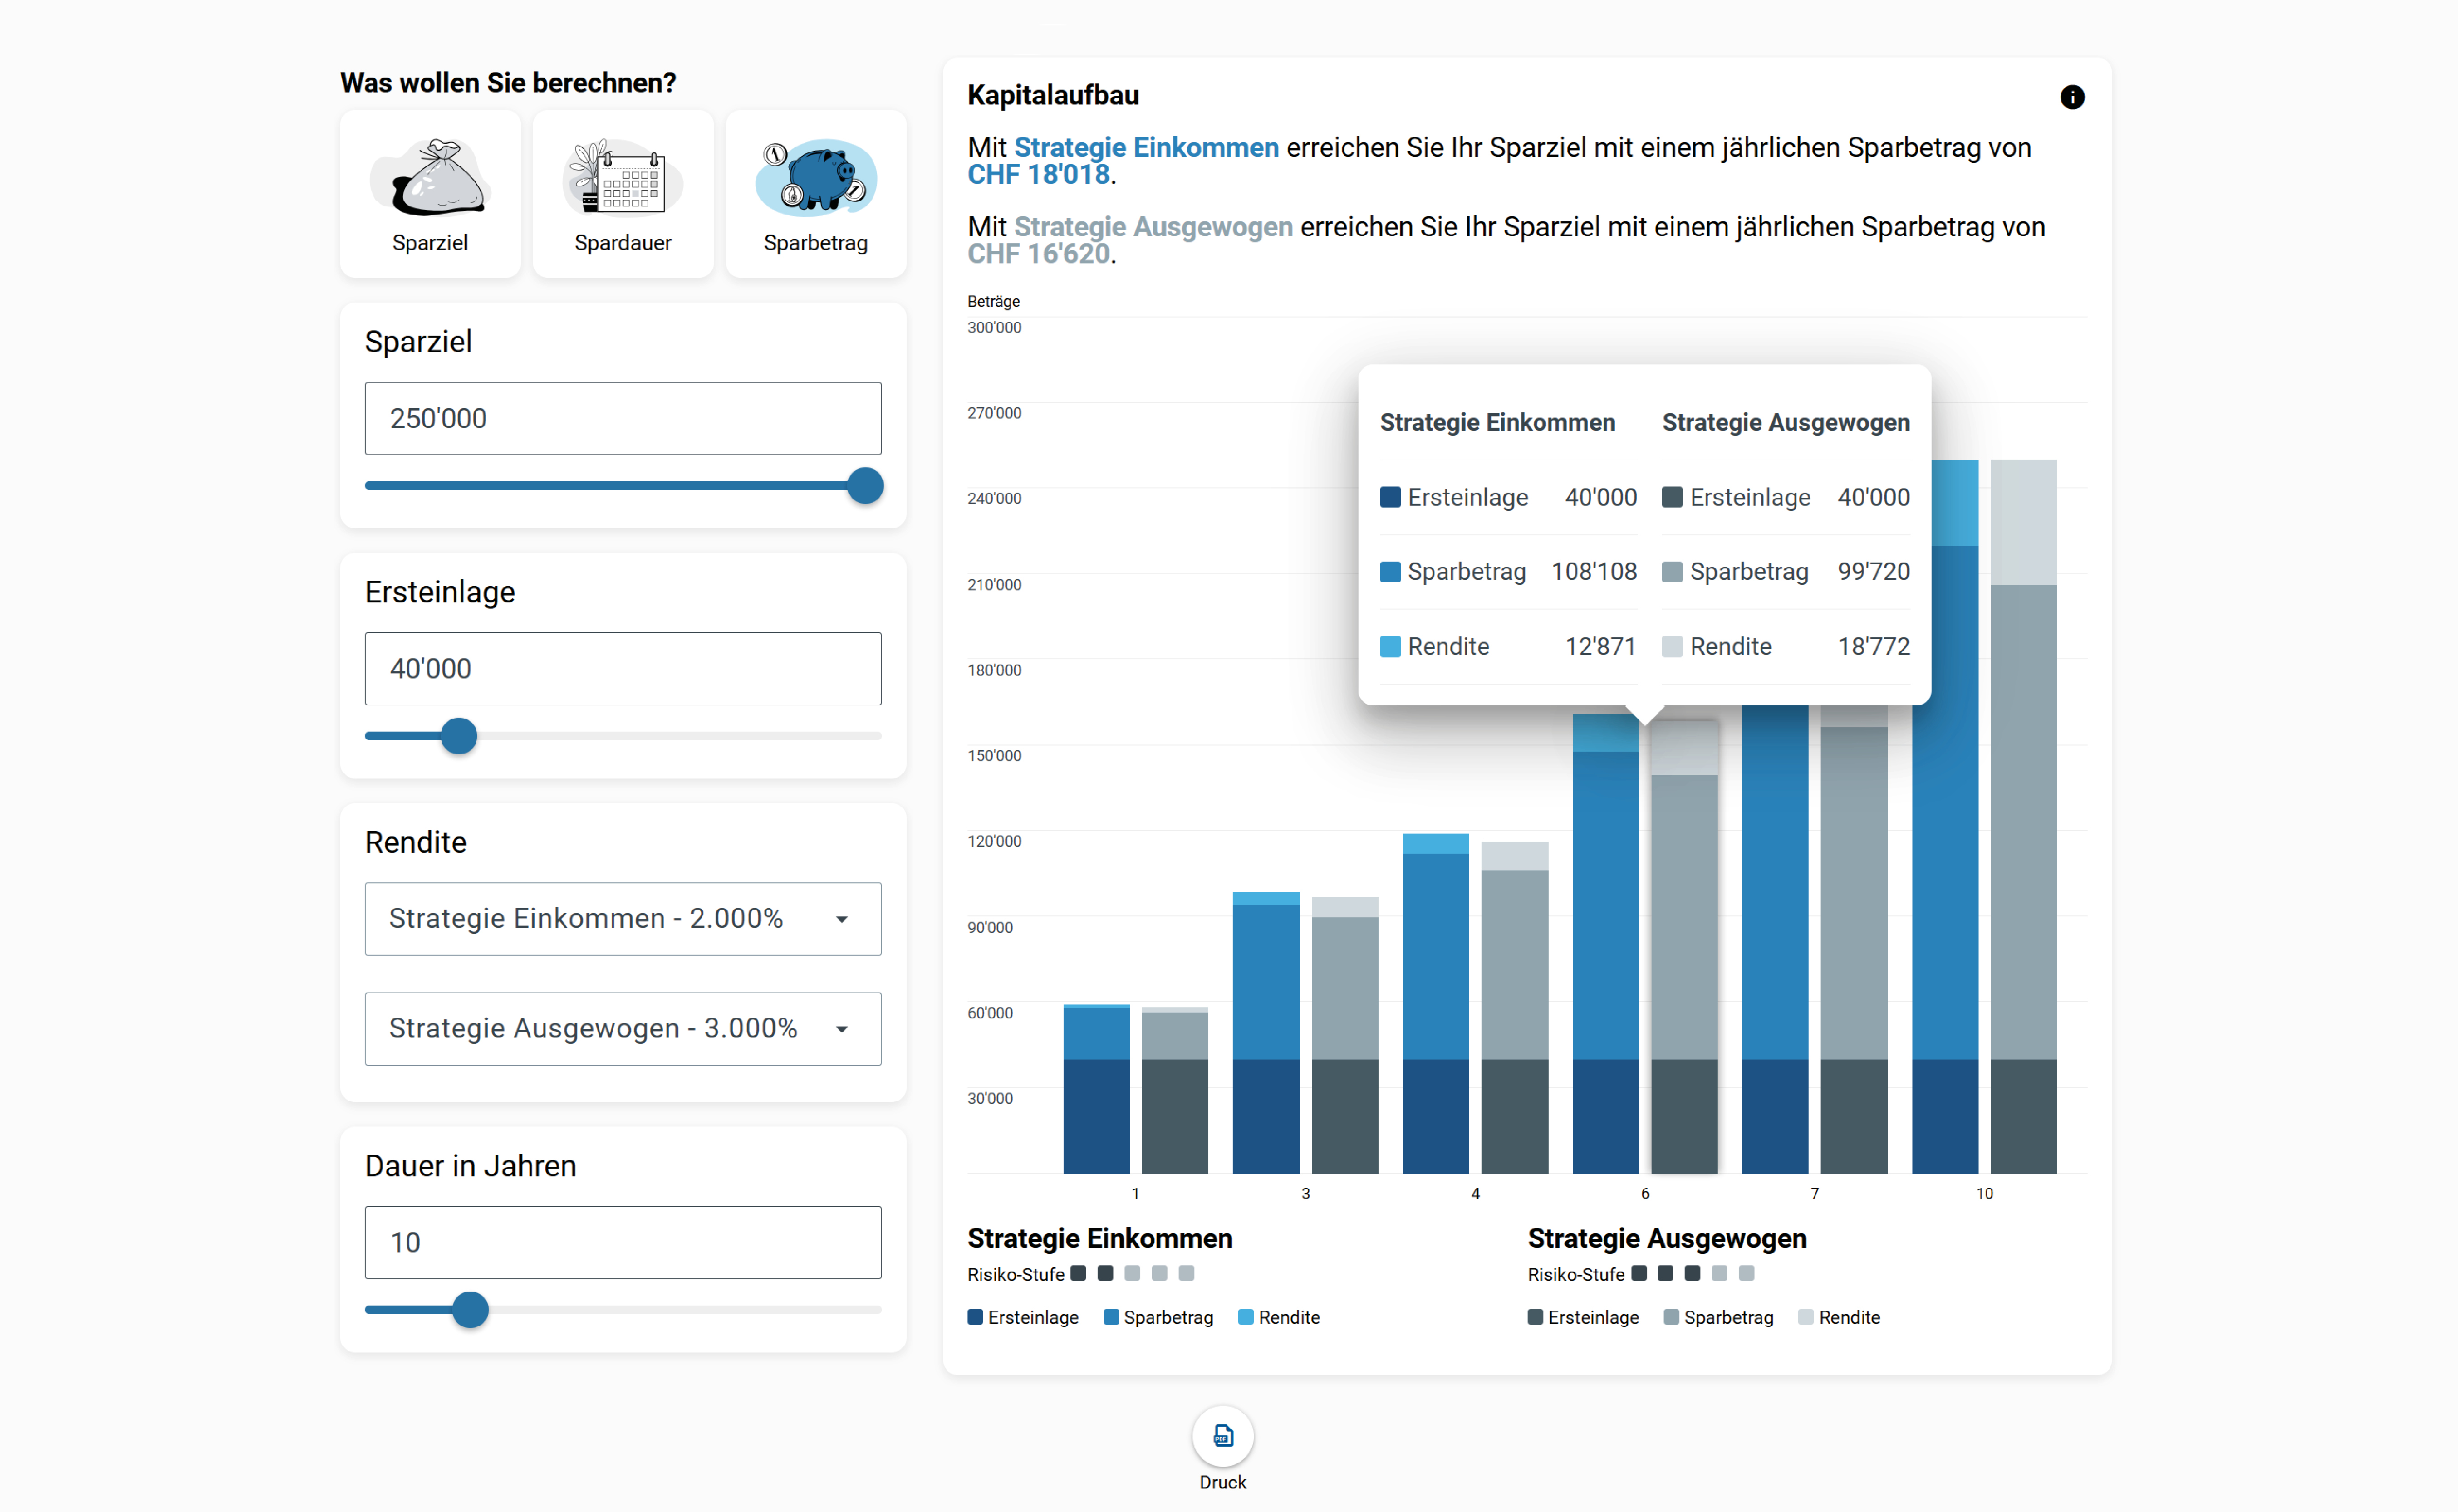
Task: Toggle the Ersteinlage legend for Strategie Einkommen
Action: tap(1023, 1317)
